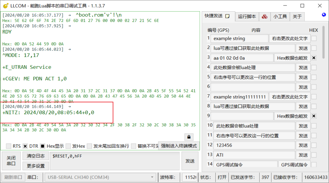The image size is (329, 183).
Task: Click the 编号 (GPS) column header
Action: [x=218, y=30]
